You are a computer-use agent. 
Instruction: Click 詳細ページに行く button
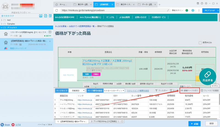(x=189, y=91)
